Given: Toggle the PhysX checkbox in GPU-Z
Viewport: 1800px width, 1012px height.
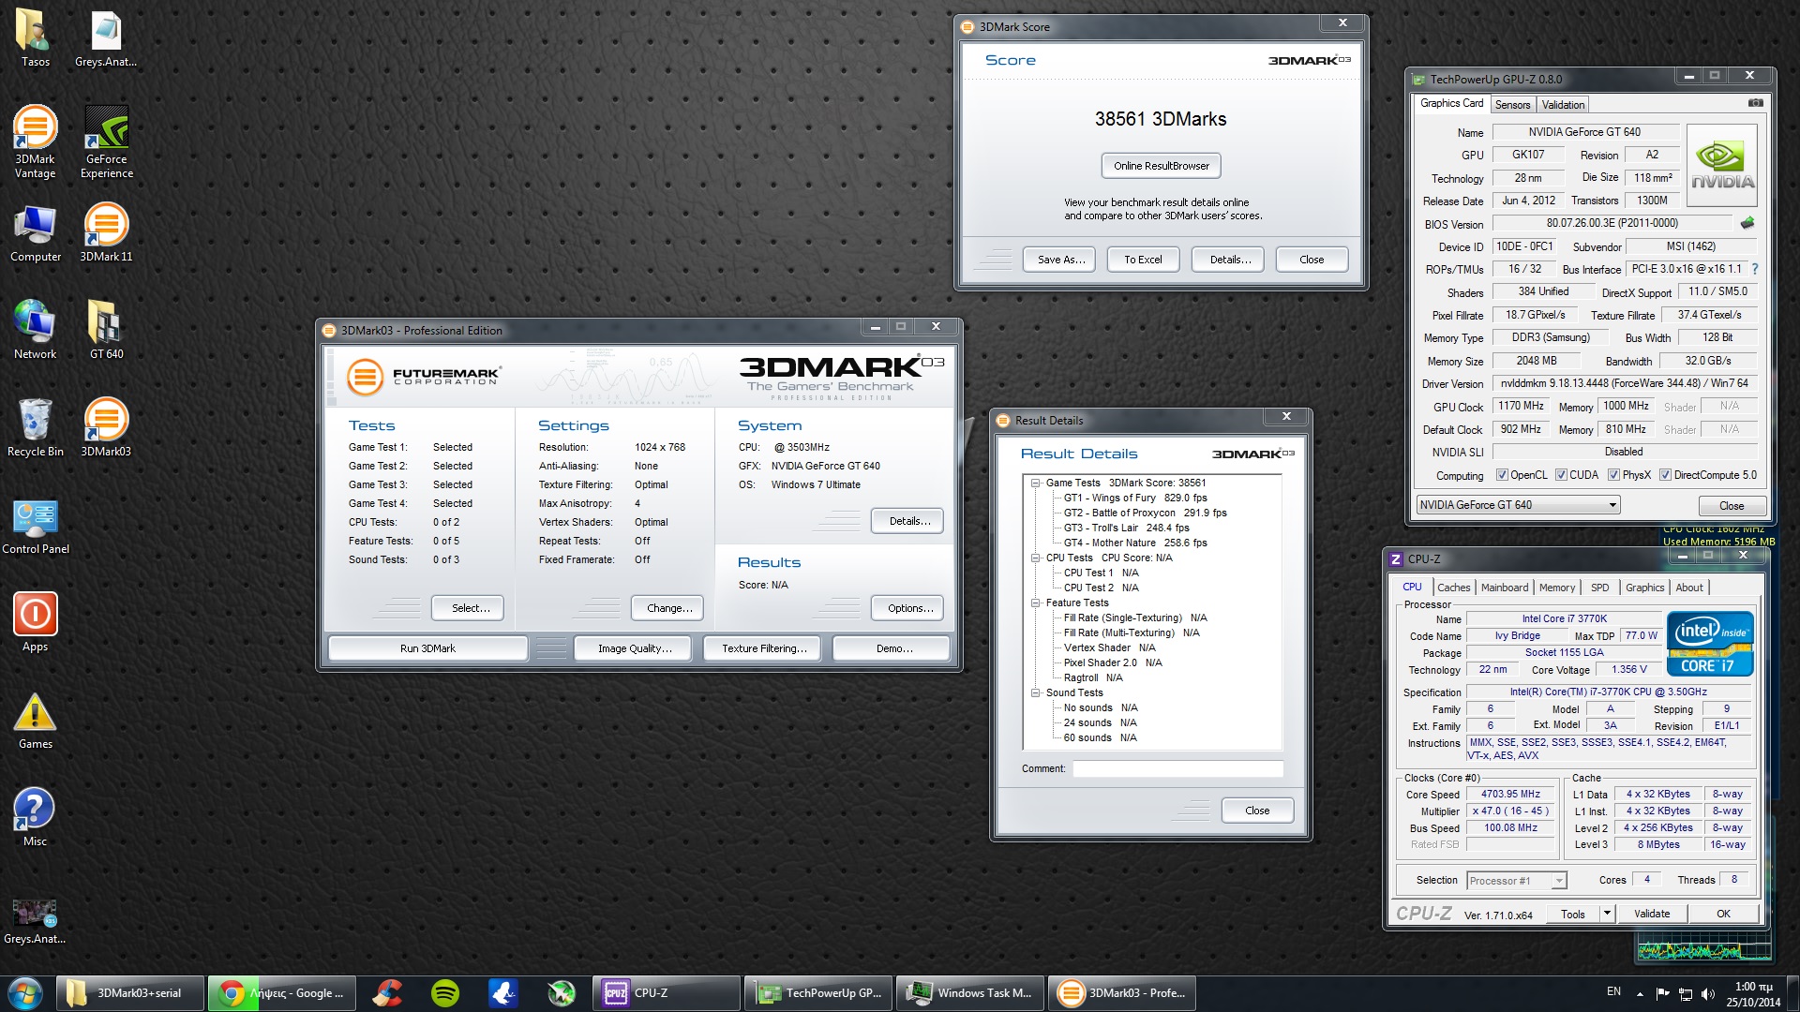Looking at the screenshot, I should pyautogui.click(x=1613, y=475).
